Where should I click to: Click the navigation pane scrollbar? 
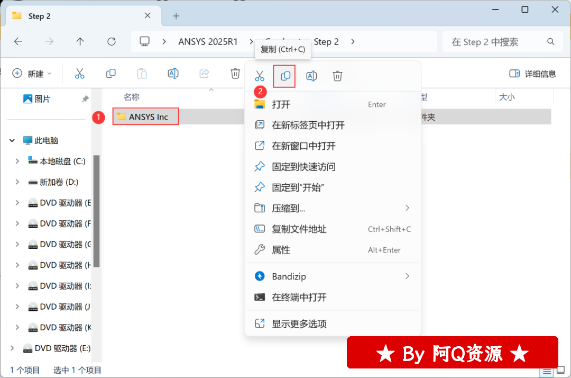[x=97, y=211]
